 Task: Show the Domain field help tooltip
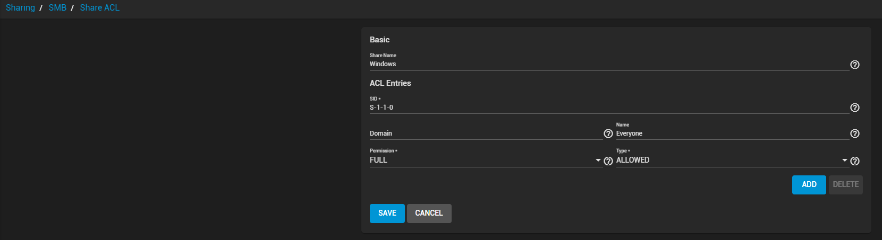coord(608,134)
